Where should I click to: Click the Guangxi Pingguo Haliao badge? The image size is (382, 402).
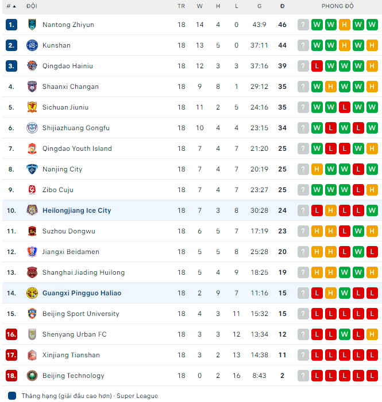pos(32,293)
